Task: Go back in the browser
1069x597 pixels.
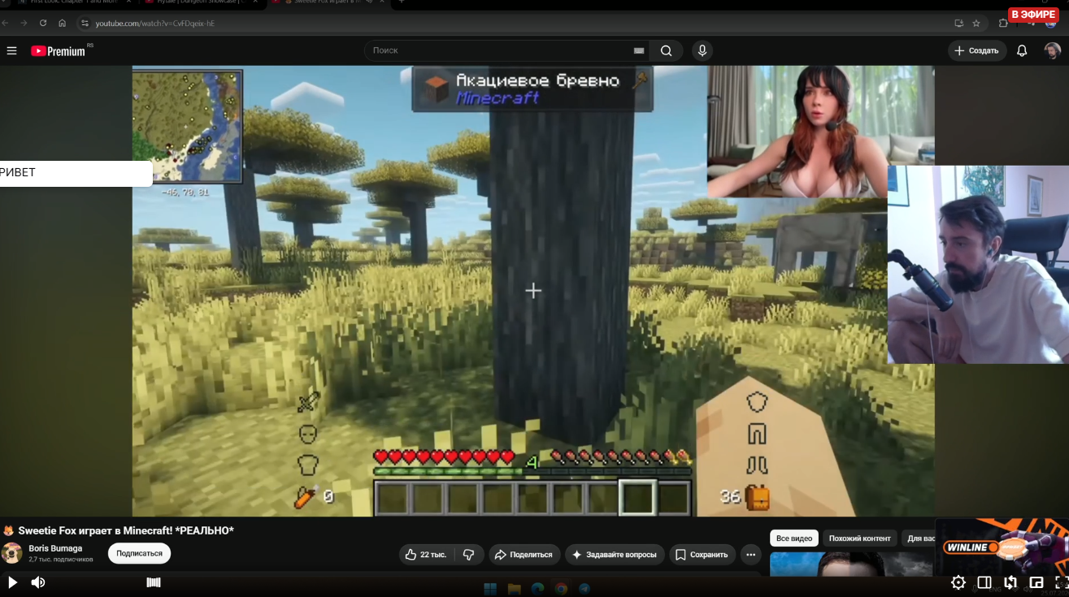Action: pyautogui.click(x=6, y=23)
